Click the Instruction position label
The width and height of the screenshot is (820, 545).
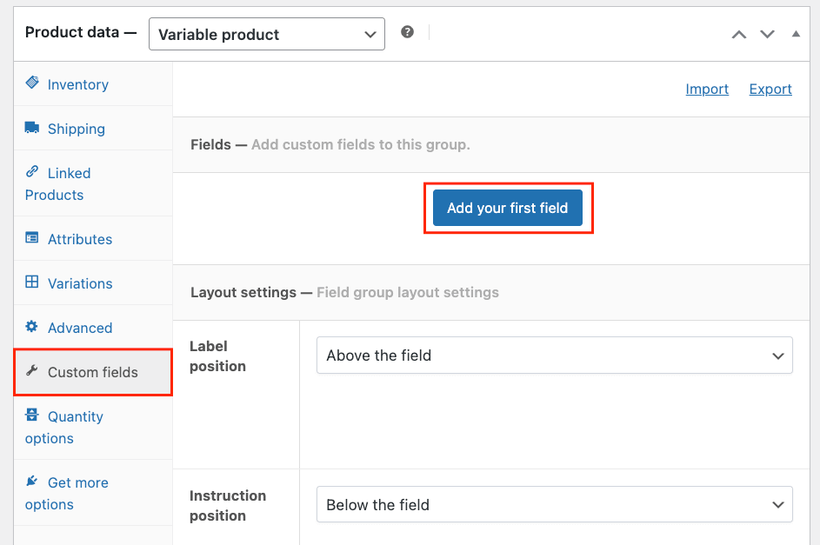[228, 505]
